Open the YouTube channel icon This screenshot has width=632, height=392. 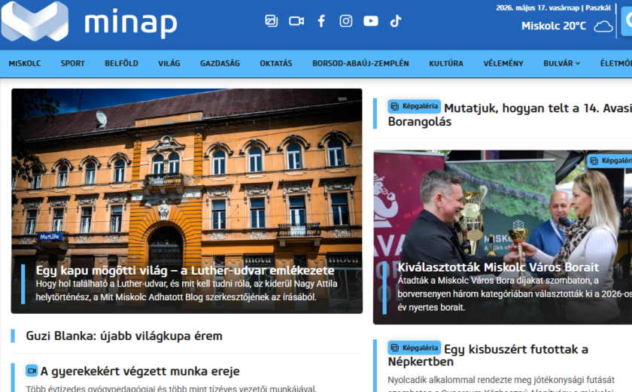371,21
